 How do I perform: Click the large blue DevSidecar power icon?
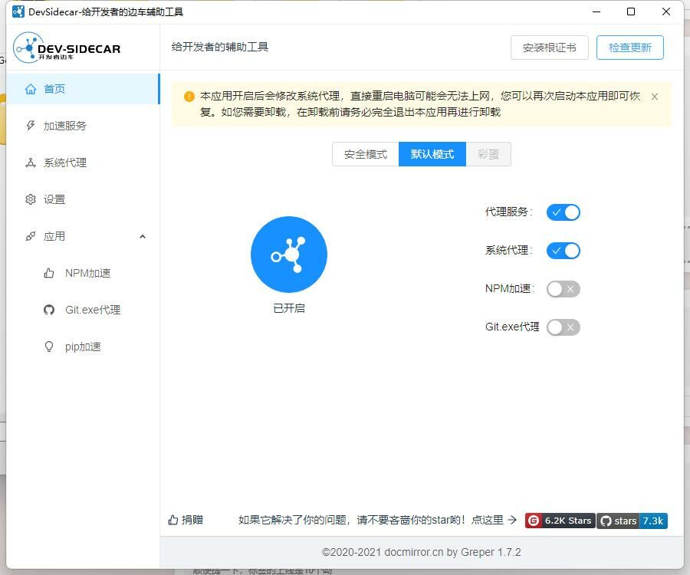(x=289, y=255)
